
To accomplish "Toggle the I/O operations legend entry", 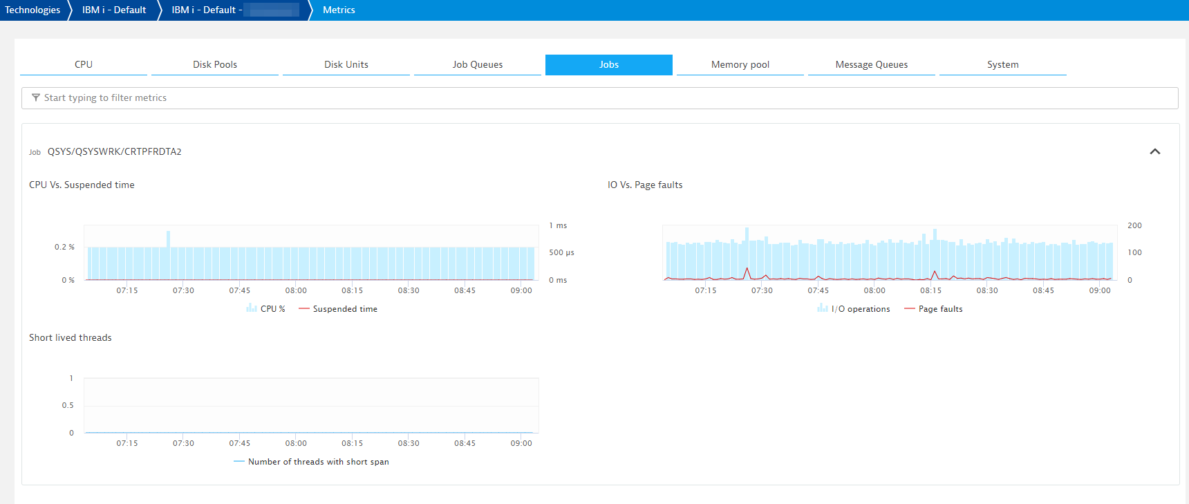I will pyautogui.click(x=854, y=309).
